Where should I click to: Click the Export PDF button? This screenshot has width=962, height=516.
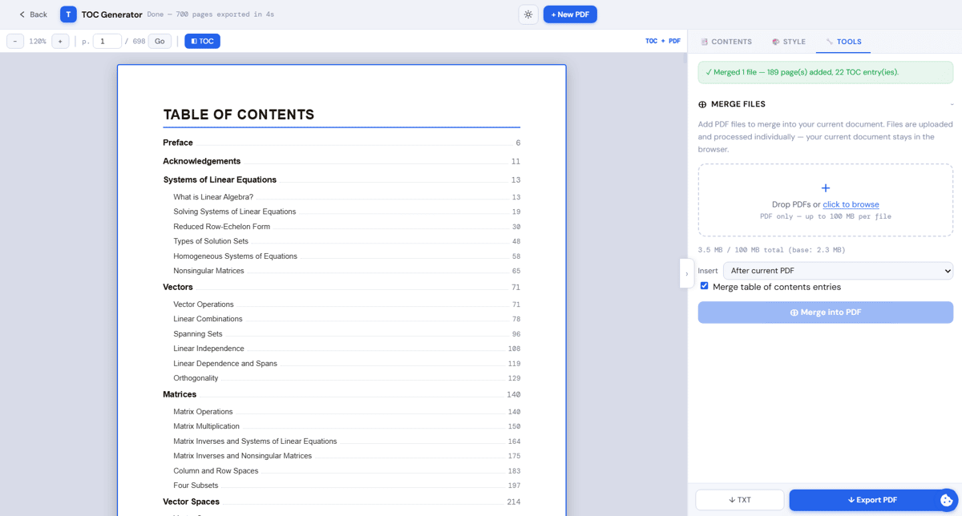[x=872, y=500]
